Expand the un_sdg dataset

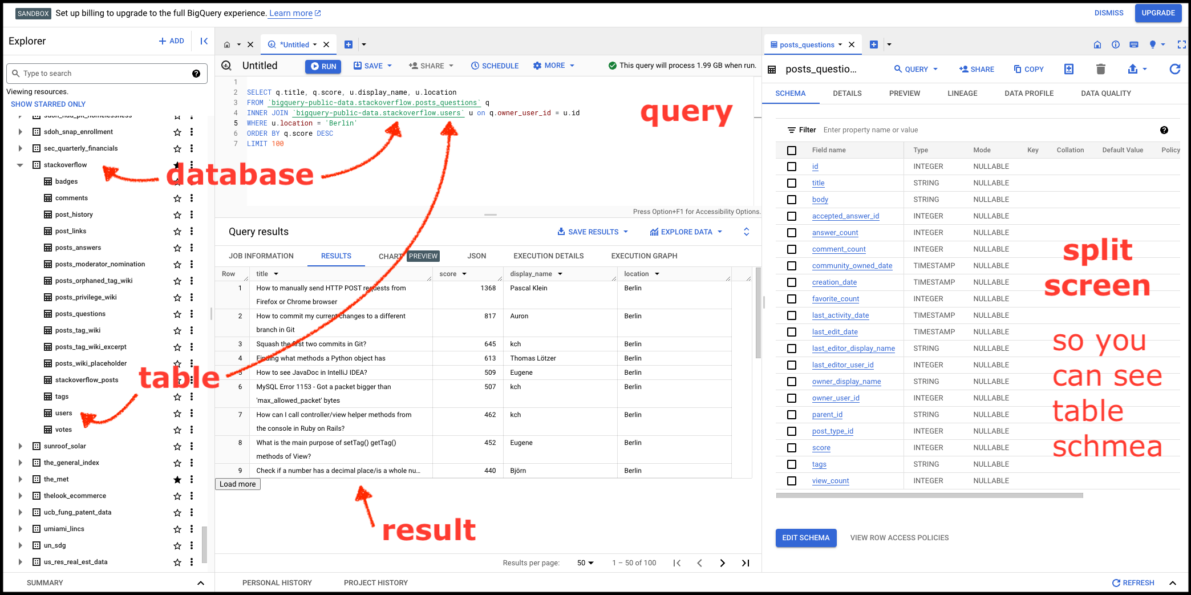pyautogui.click(x=20, y=546)
